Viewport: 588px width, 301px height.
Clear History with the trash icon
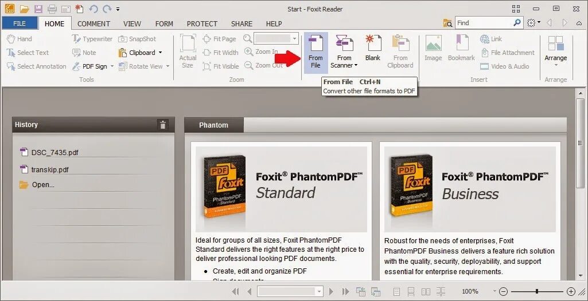click(163, 125)
